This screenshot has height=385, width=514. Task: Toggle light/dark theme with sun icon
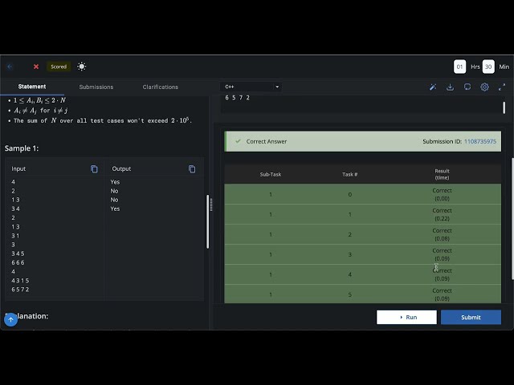(x=82, y=67)
